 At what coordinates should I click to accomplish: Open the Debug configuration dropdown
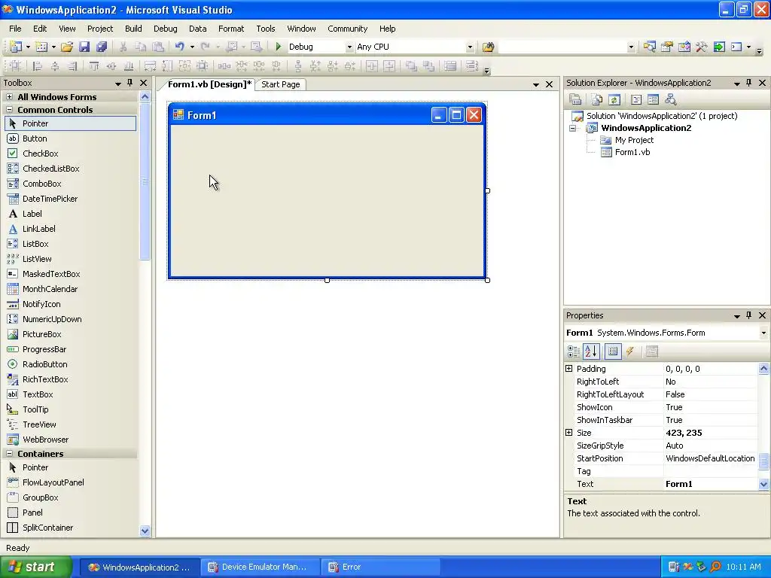pos(349,47)
